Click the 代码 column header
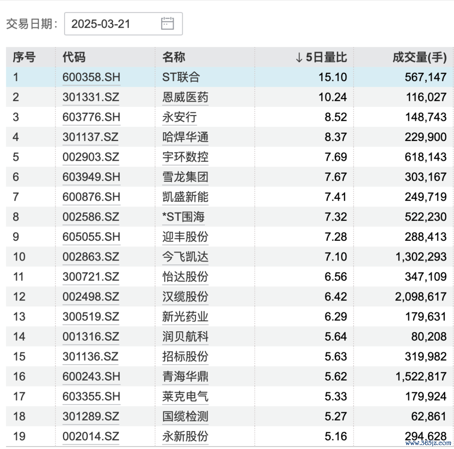Image resolution: width=454 pixels, height=449 pixels. 74,57
